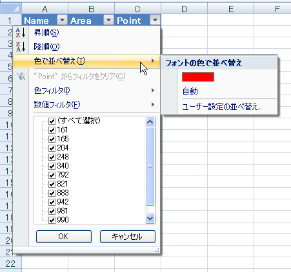291x272 pixels.
Task: Select the 色で並べ替え menu item
Action: click(86, 61)
